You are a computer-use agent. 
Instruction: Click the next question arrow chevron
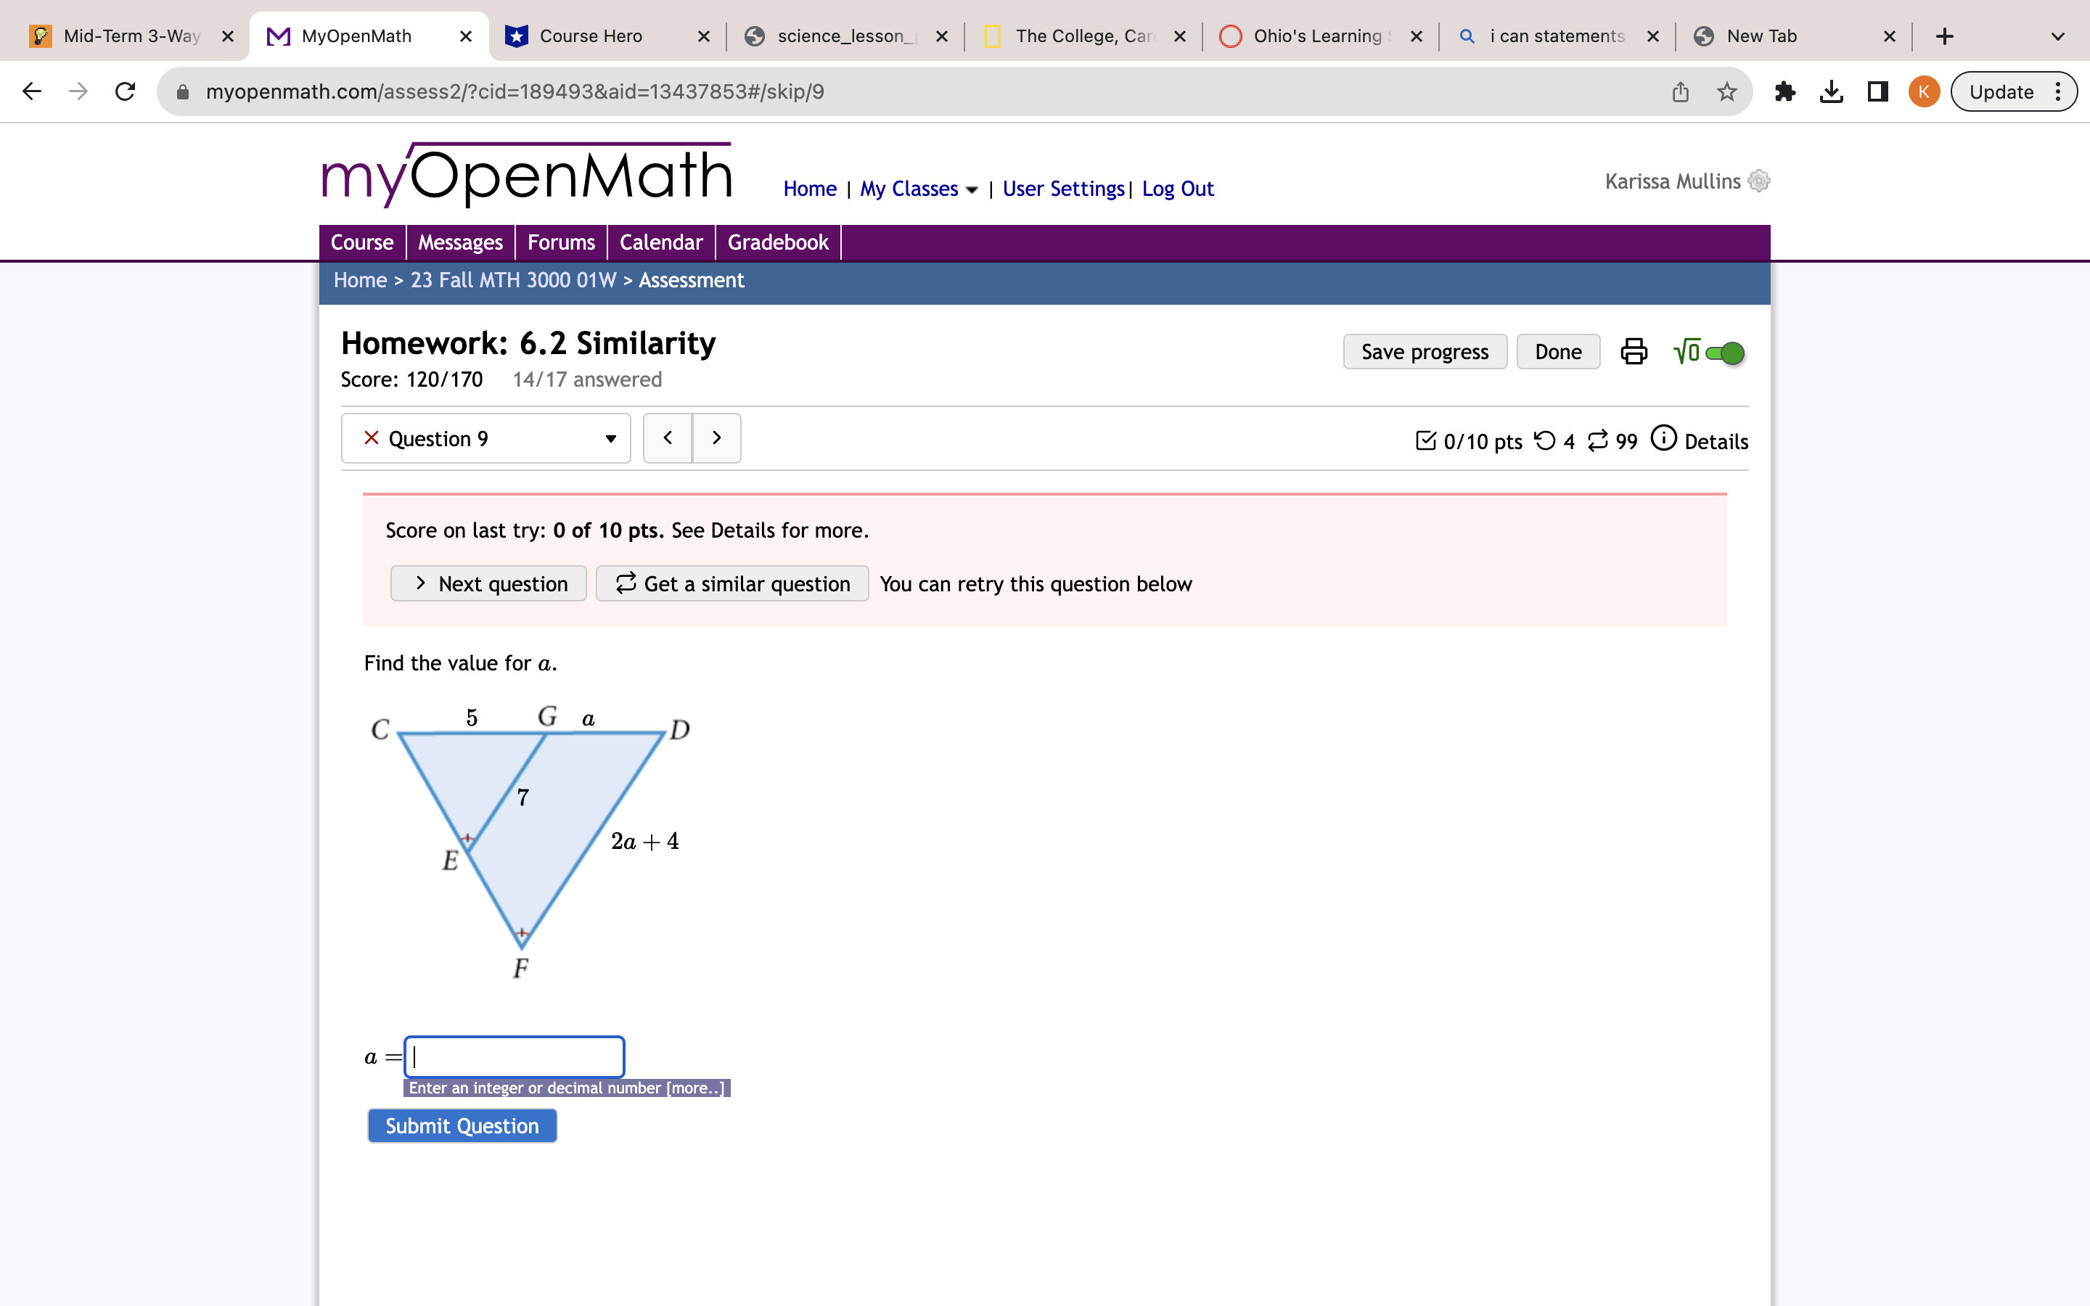pyautogui.click(x=717, y=438)
